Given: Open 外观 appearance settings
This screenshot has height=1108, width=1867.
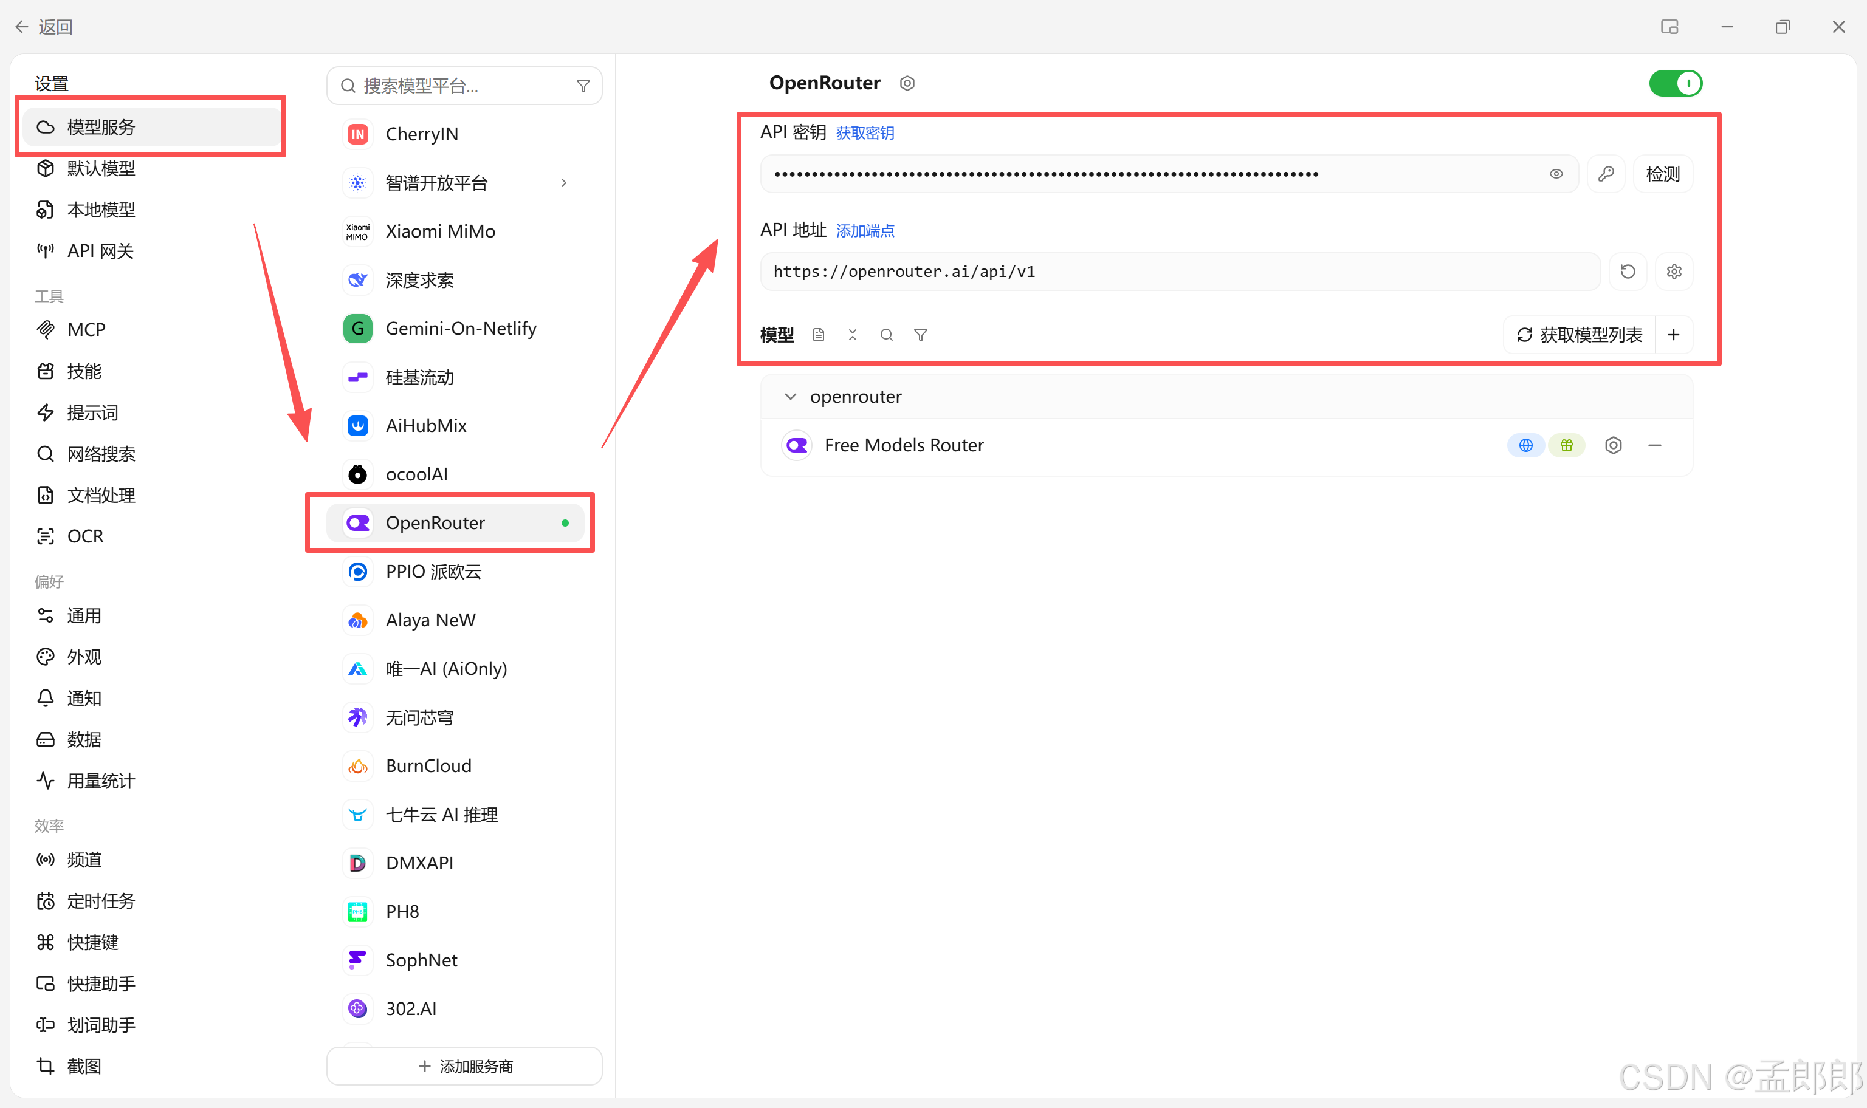Looking at the screenshot, I should (151, 657).
